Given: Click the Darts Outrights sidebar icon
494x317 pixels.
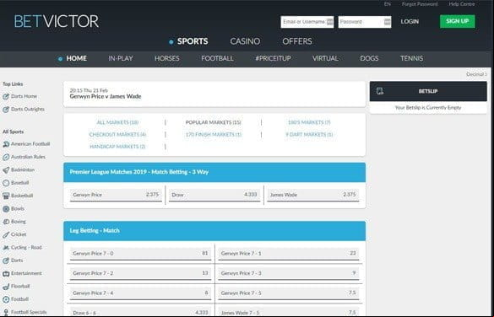Looking at the screenshot, I should (6, 110).
